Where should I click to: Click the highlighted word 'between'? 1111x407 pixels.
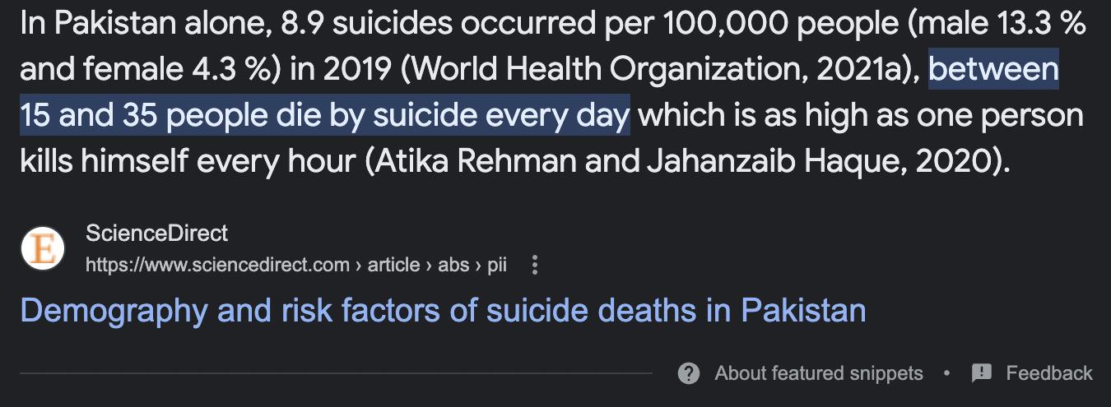tap(993, 71)
